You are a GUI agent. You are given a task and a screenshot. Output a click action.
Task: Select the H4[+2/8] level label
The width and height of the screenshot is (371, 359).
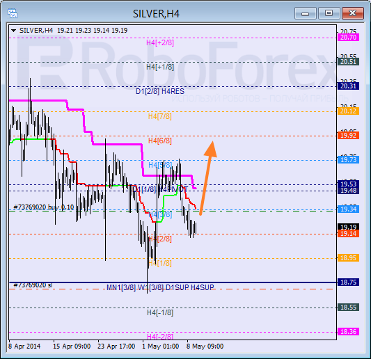click(x=160, y=42)
